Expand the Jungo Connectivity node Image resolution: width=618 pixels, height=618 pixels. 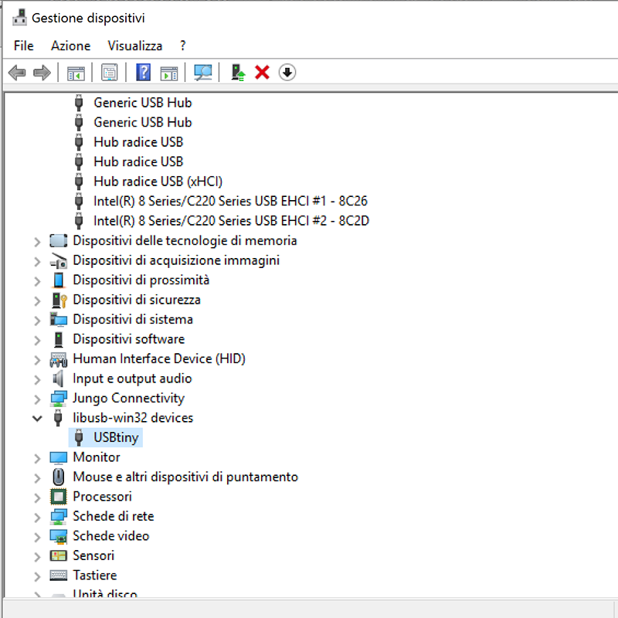click(x=37, y=399)
